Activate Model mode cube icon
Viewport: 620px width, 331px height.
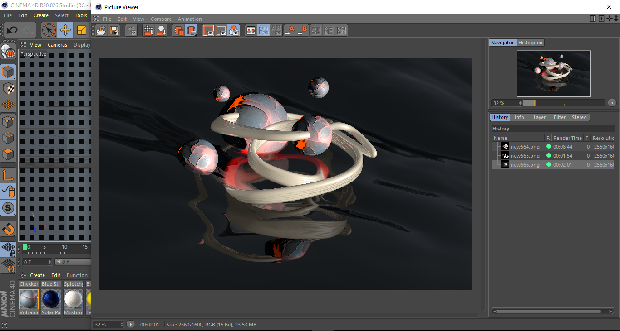8,72
